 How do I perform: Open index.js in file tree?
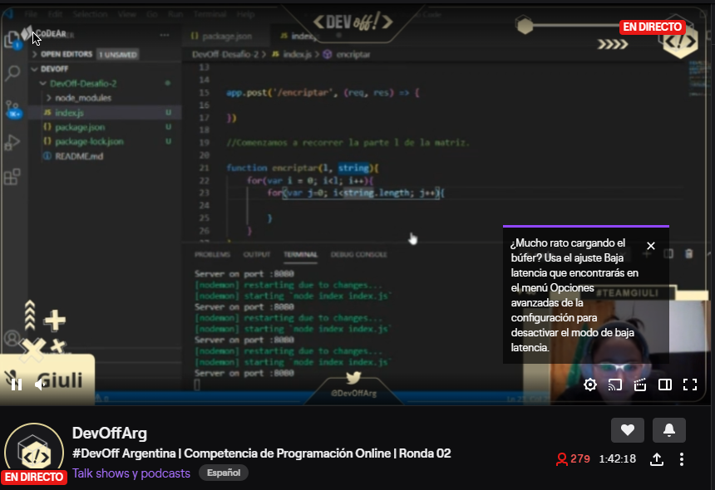click(x=69, y=112)
